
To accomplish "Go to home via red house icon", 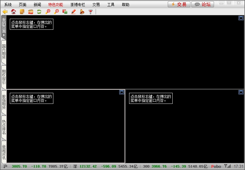I will 13,12.
